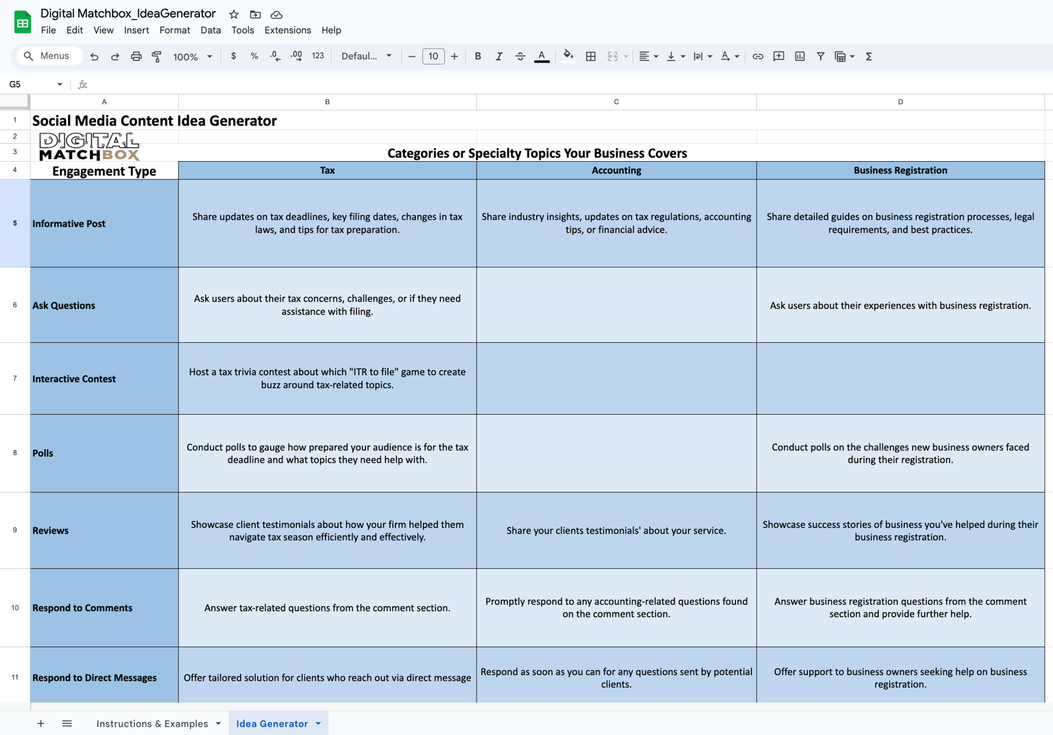Show all sheets list

tap(66, 723)
